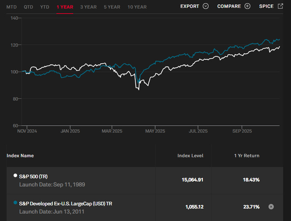The width and height of the screenshot is (291, 221).
Task: Select the 1 YEAR tab
Action: pos(65,7)
